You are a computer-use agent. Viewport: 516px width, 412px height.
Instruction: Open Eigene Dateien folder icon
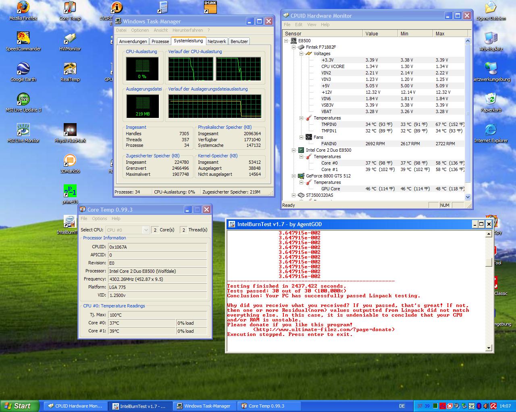point(491,11)
